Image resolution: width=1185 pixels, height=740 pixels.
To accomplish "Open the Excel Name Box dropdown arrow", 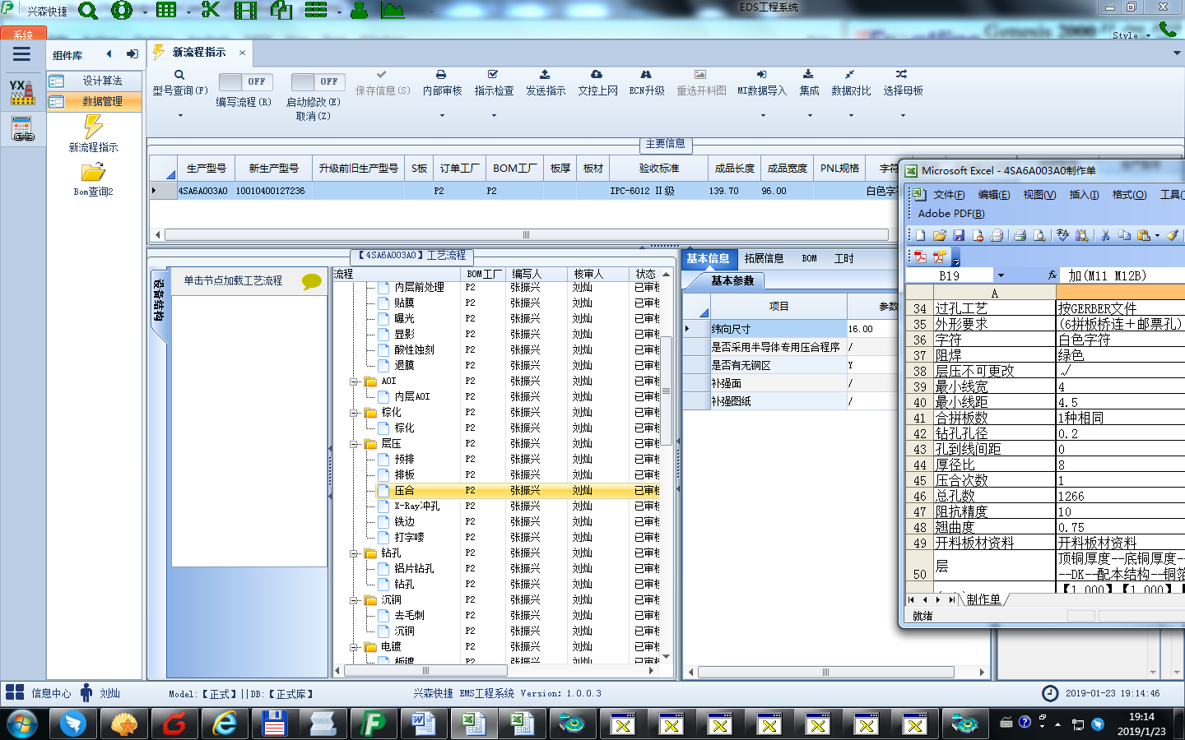I will point(1001,275).
